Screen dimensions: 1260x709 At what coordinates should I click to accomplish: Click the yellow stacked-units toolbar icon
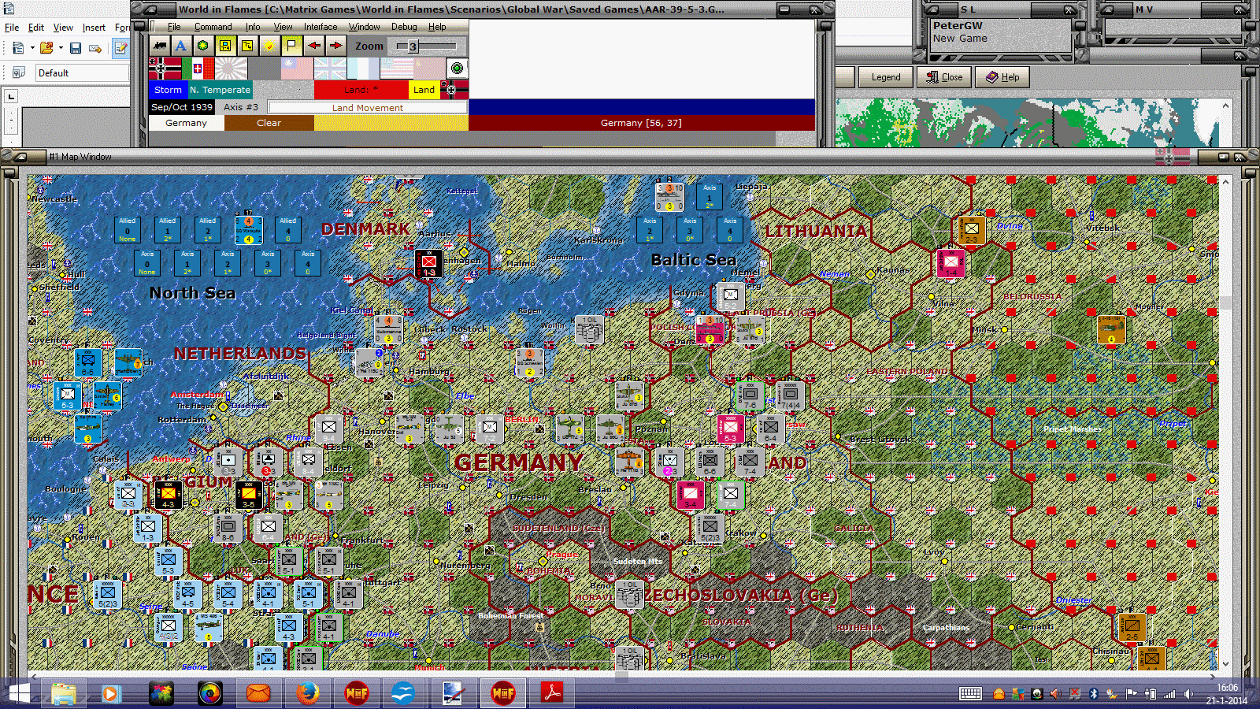(247, 46)
